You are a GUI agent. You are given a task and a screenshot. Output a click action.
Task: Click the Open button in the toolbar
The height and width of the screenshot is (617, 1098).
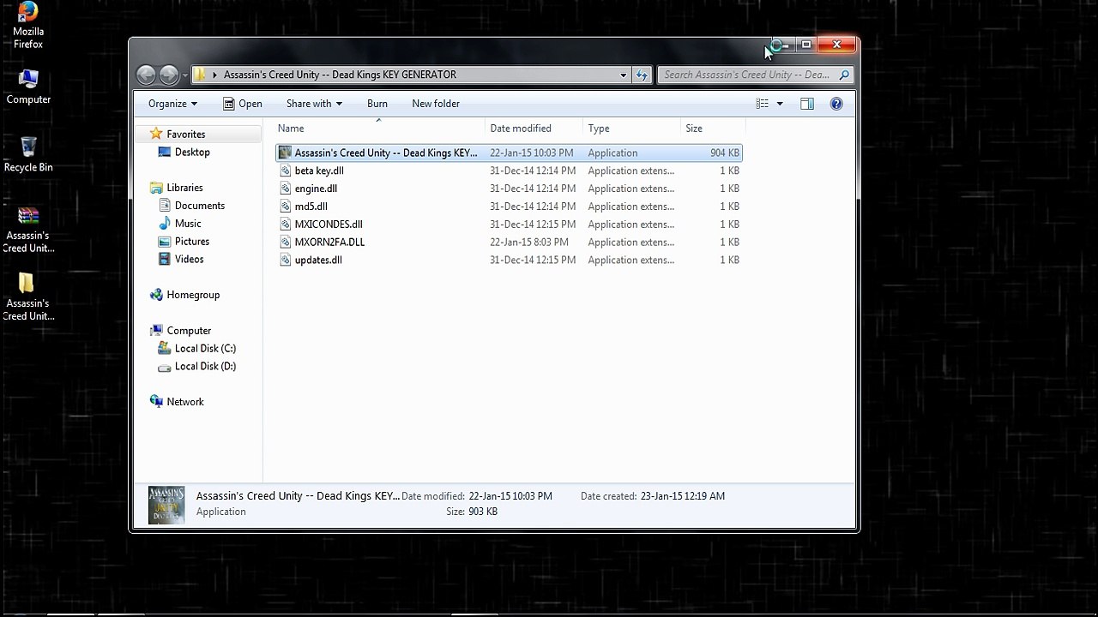coord(243,104)
